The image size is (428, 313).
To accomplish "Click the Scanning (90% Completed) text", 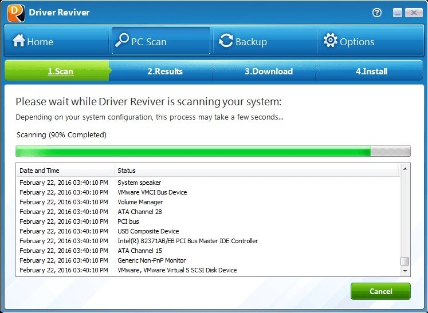I will [x=61, y=134].
